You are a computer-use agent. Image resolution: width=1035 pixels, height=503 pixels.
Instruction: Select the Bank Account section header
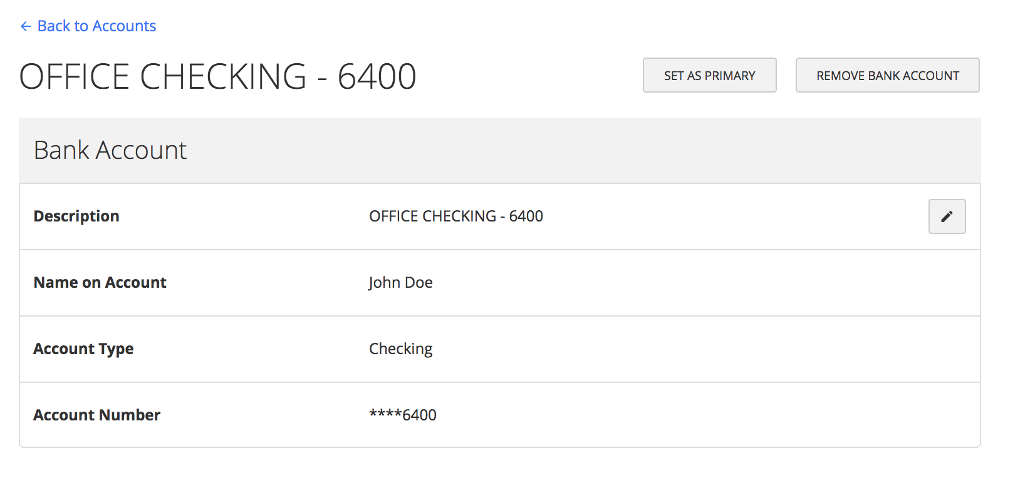110,150
